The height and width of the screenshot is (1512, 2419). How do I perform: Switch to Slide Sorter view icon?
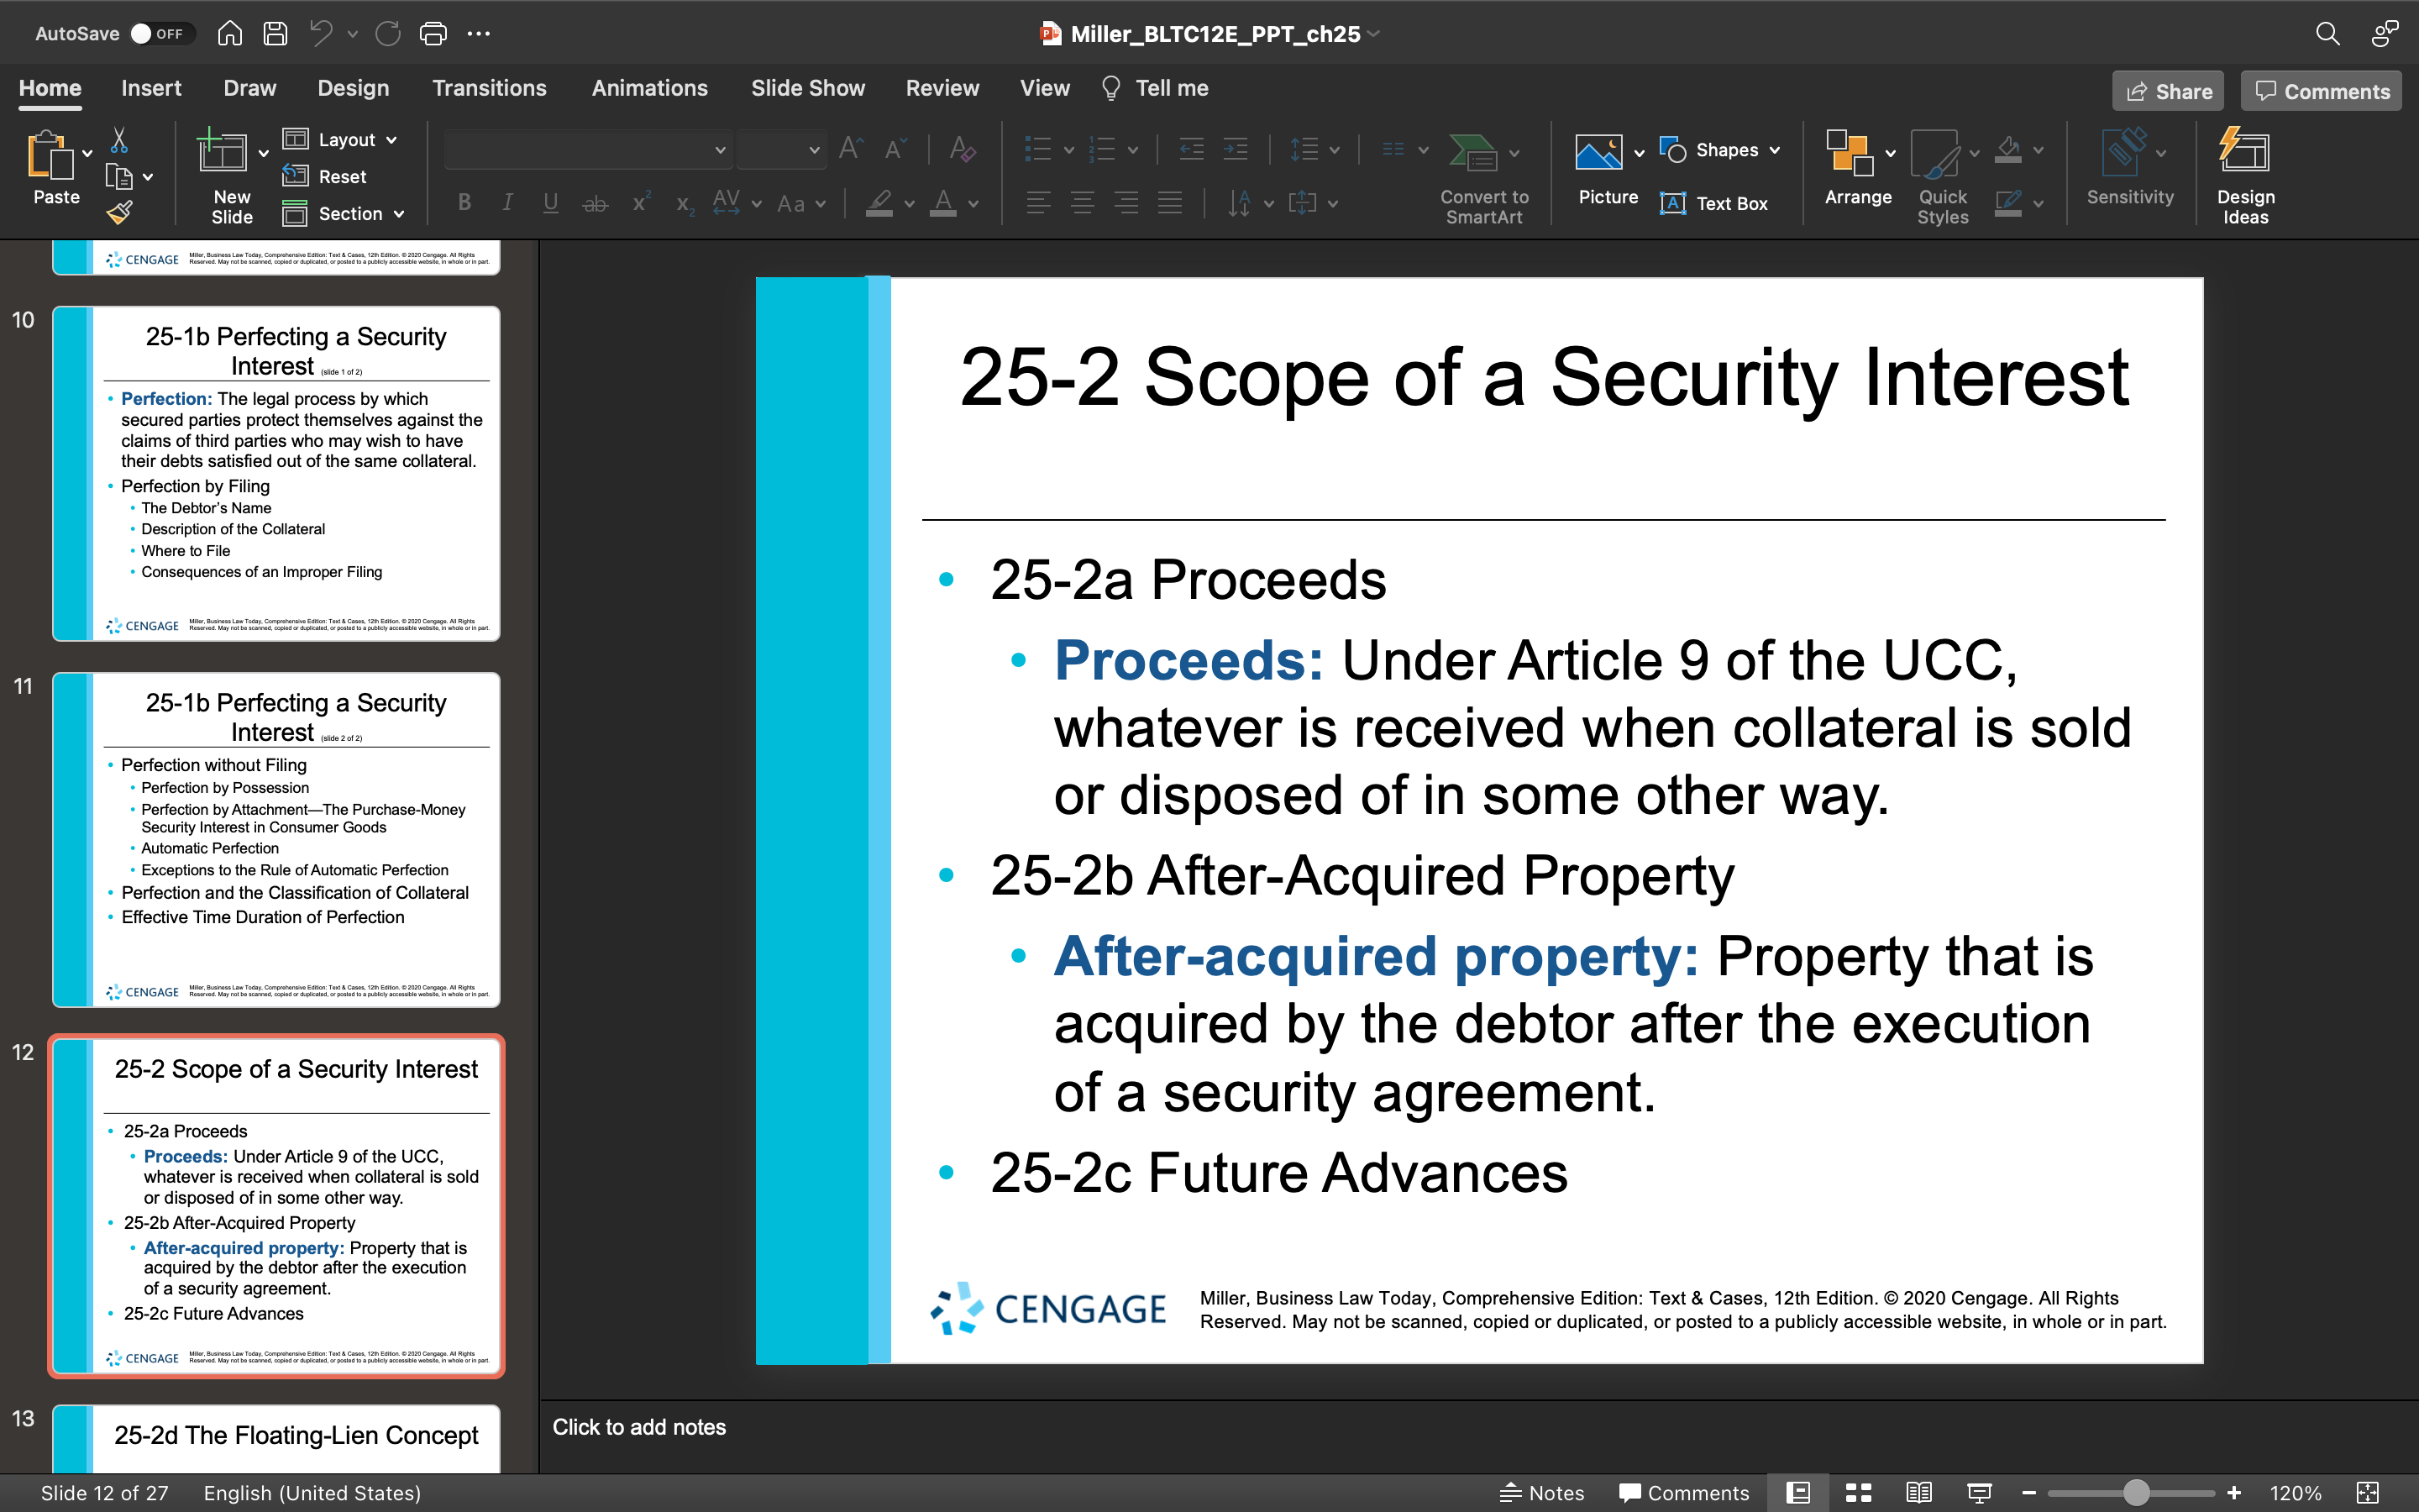coord(1858,1493)
